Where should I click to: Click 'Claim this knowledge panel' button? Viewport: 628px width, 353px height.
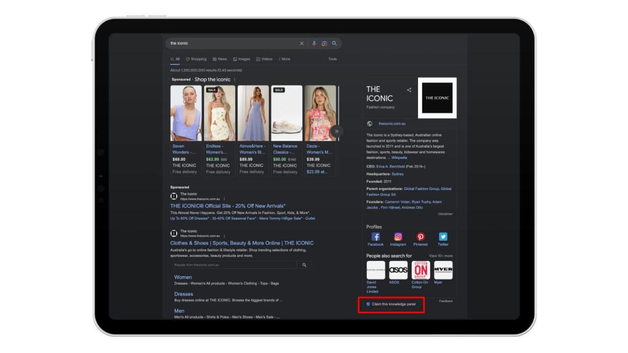click(x=391, y=304)
